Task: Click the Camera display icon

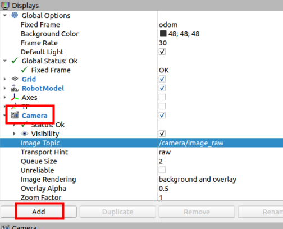Action: pyautogui.click(x=15, y=115)
